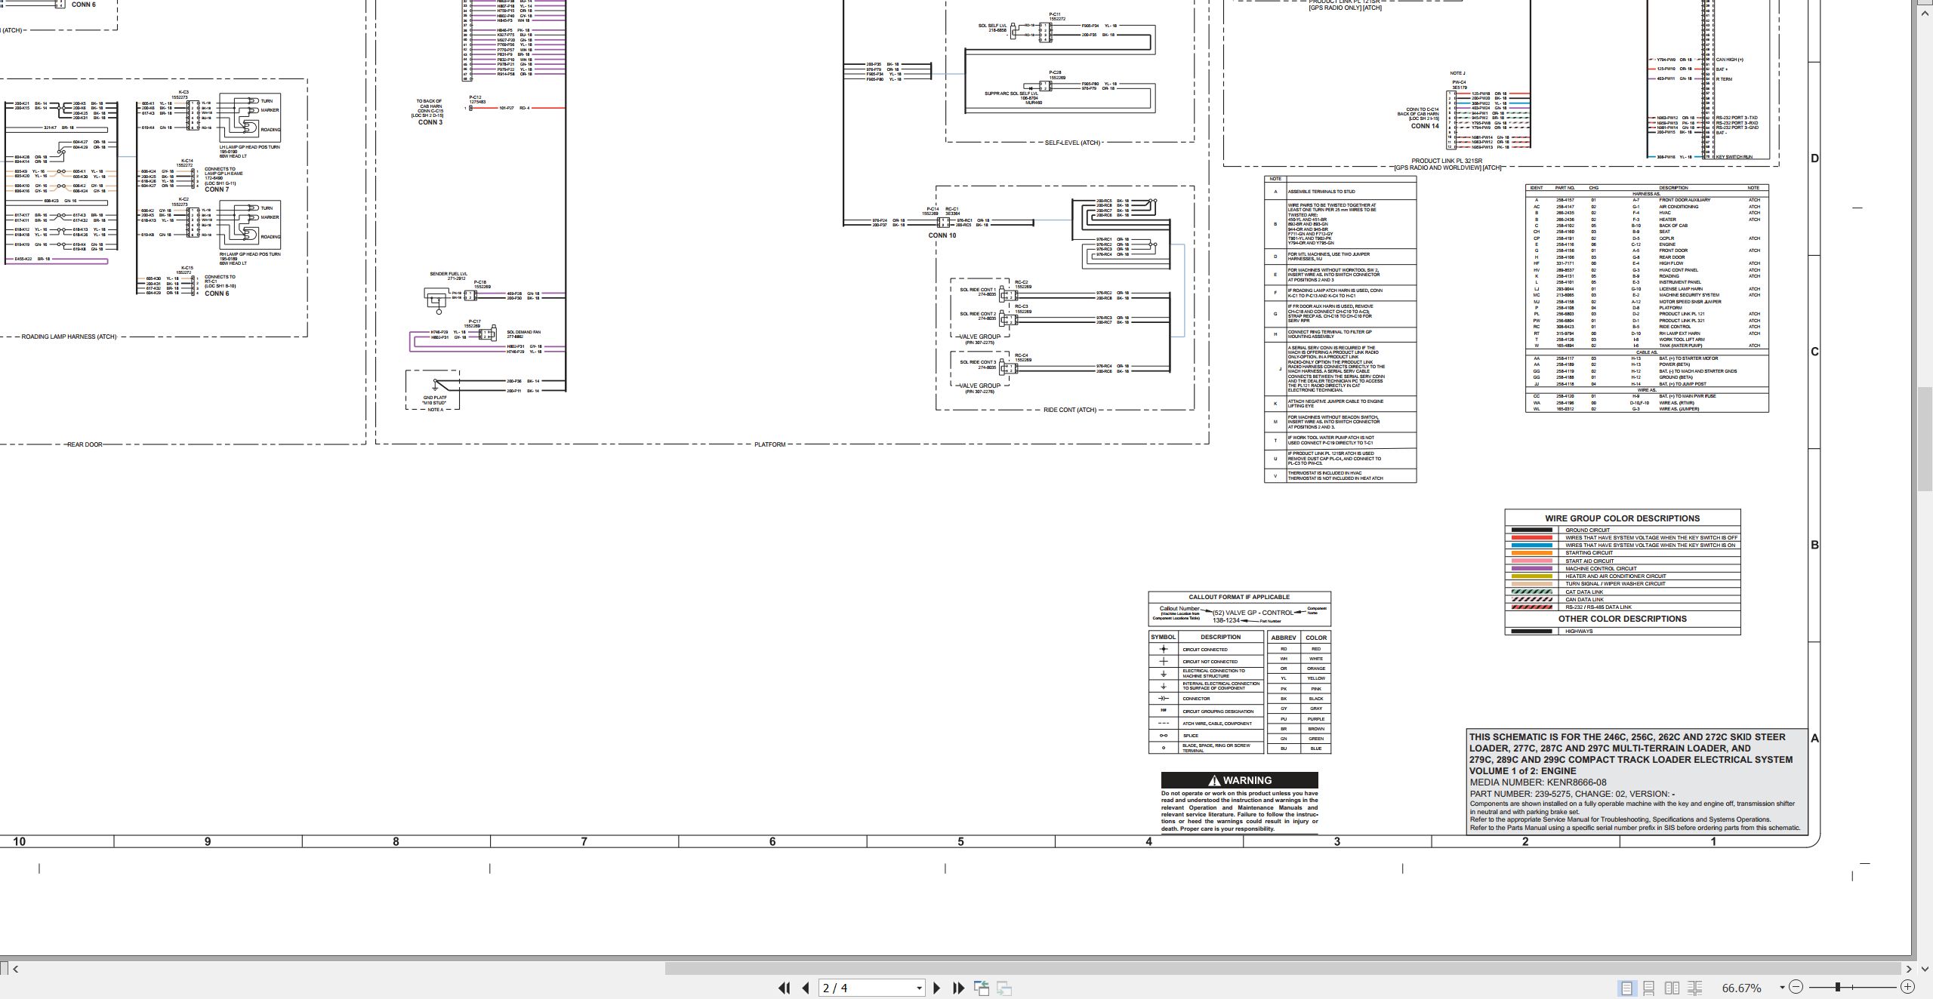Viewport: 1933px width, 999px height.
Task: Click the SENDER FUEL LVL component label
Action: pyautogui.click(x=448, y=274)
